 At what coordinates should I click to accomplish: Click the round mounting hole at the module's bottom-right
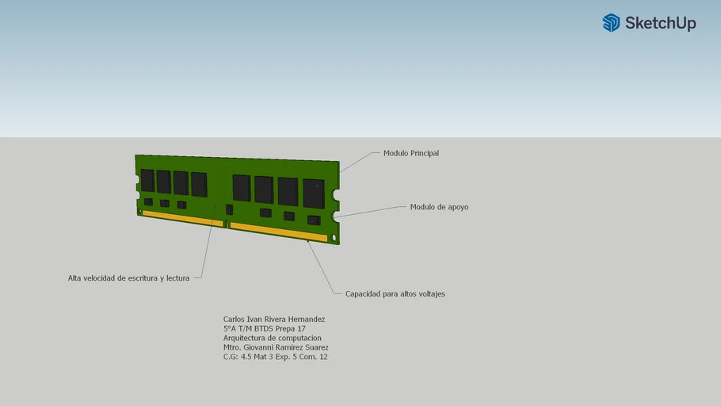tap(334, 237)
